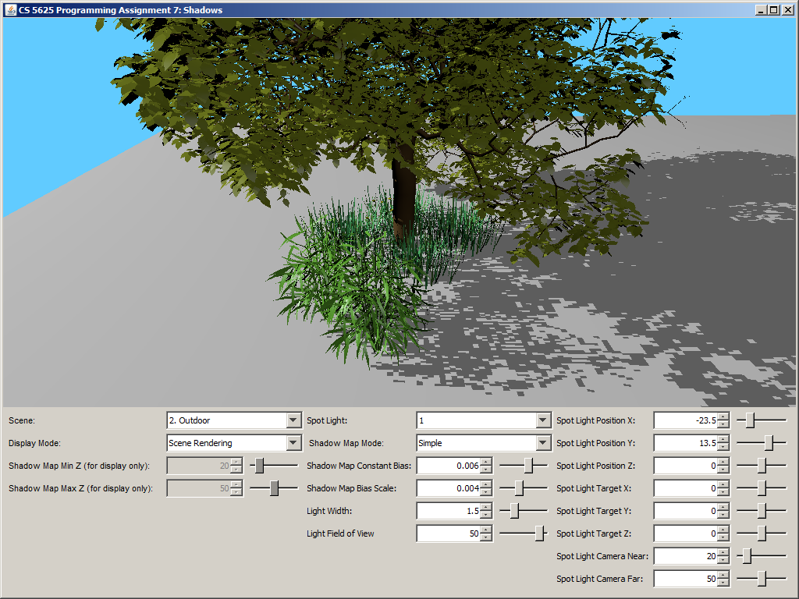This screenshot has height=599, width=799.
Task: Focus the Spot Light Camera Near input field
Action: (x=684, y=556)
